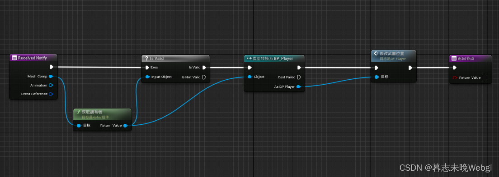Image resolution: width=499 pixels, height=177 pixels.
Task: Click Received Notify exec output pin
Action: click(52, 67)
